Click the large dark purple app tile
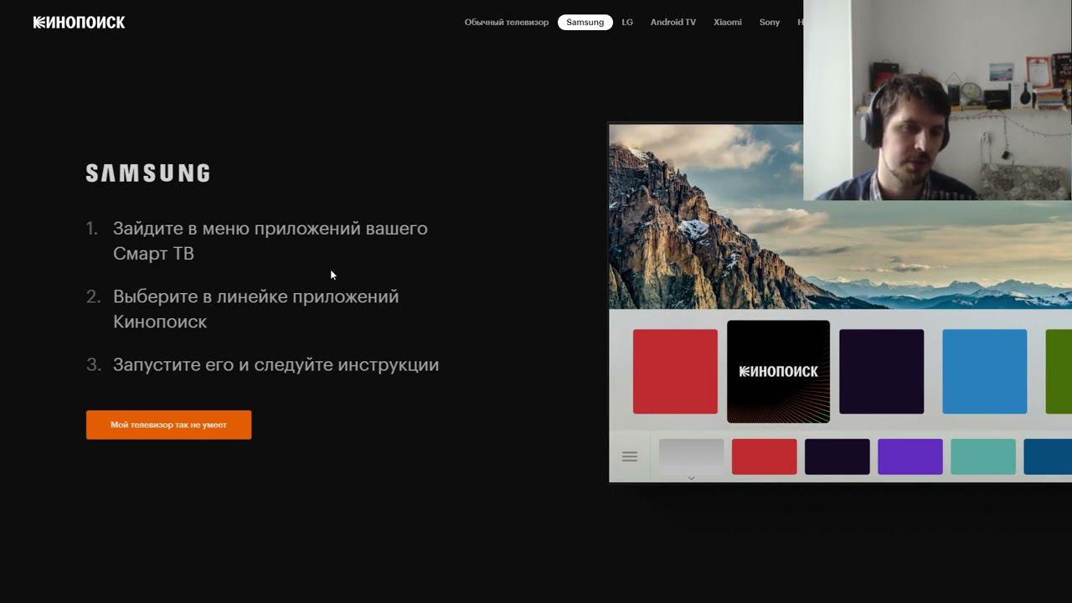 coord(882,371)
